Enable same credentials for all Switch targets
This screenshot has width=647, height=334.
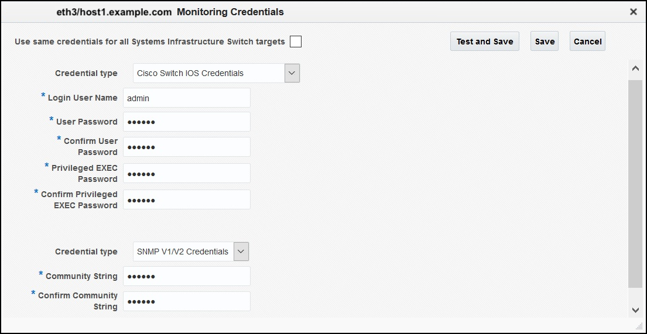pos(296,42)
